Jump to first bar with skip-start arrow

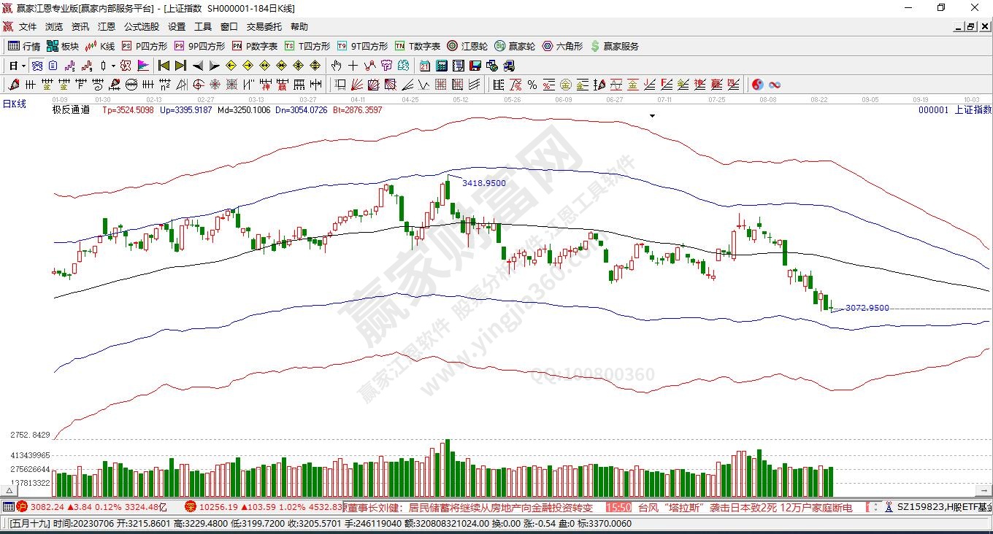click(164, 66)
